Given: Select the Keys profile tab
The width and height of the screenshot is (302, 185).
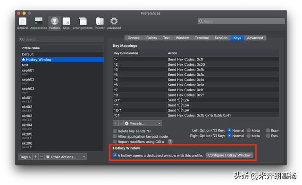Looking at the screenshot, I should 237,38.
